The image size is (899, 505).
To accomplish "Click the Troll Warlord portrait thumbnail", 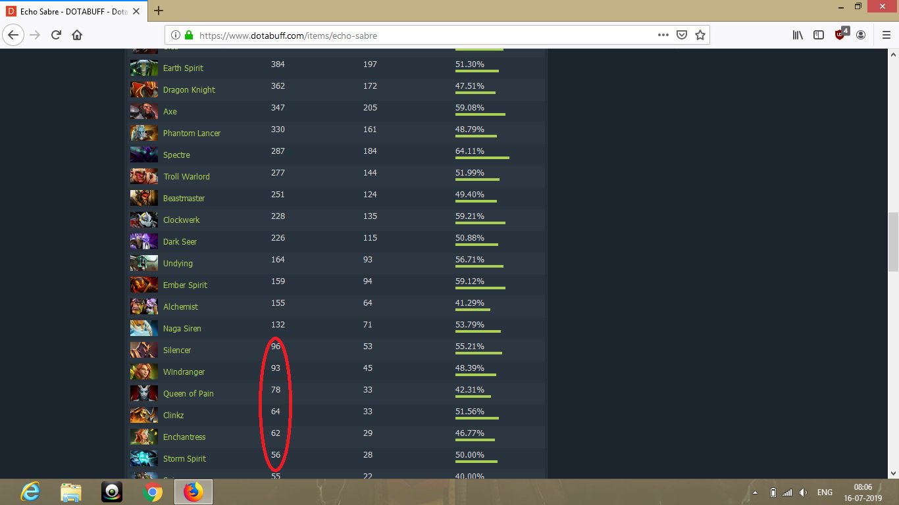I will coord(143,177).
